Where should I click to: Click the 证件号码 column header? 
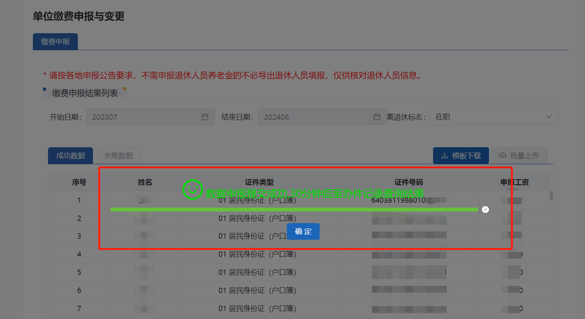click(x=409, y=182)
